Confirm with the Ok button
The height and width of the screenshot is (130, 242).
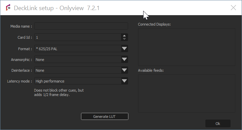pos(218,124)
